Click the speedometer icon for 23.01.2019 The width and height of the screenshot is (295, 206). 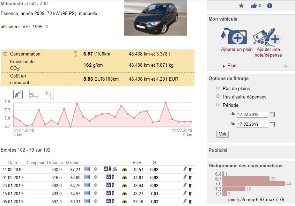click(x=124, y=186)
